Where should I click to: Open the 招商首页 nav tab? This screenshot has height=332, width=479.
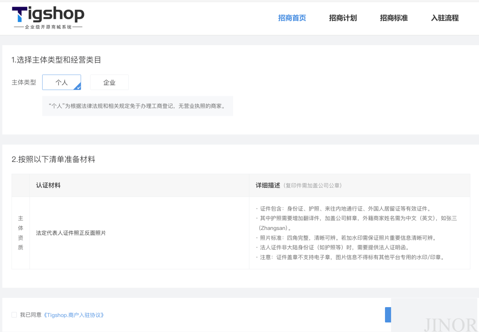click(292, 18)
